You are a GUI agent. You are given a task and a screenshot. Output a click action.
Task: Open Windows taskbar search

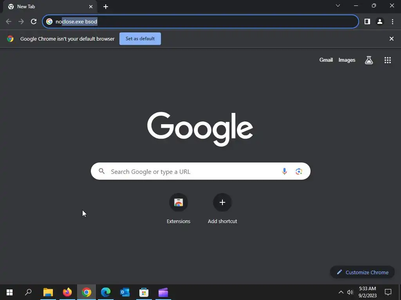coord(28,292)
